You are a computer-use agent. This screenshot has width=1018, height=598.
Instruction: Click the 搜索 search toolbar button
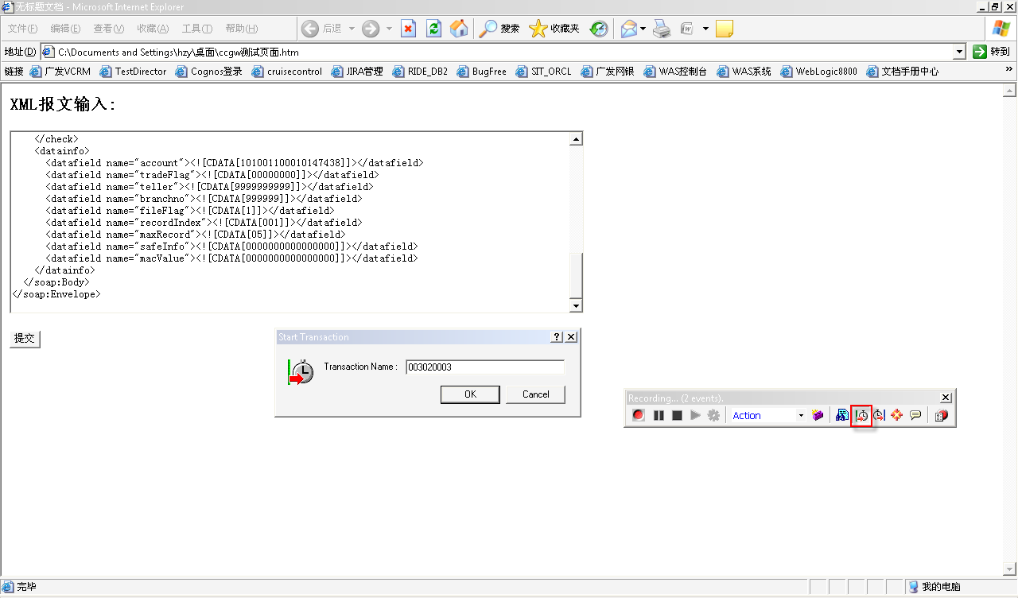pos(499,29)
